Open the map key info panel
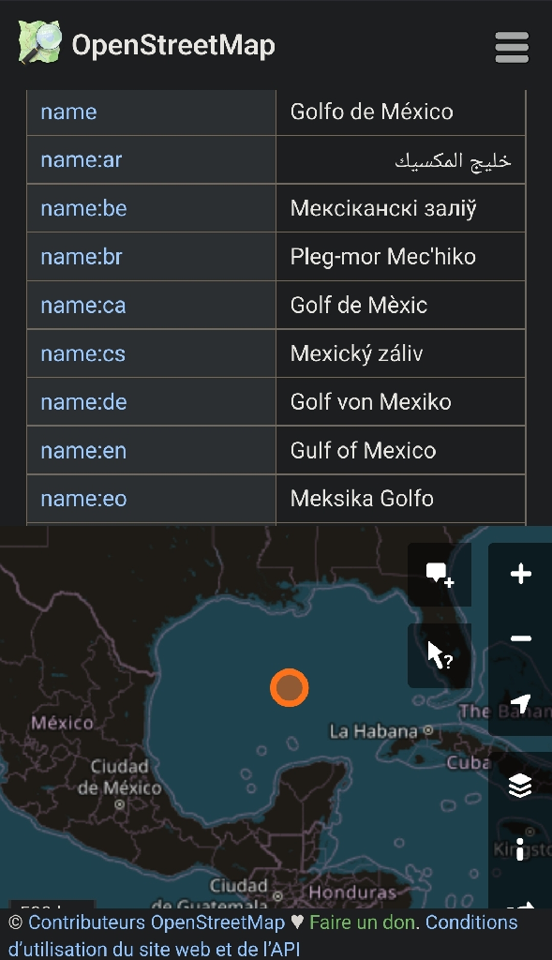The width and height of the screenshot is (552, 960). (521, 848)
